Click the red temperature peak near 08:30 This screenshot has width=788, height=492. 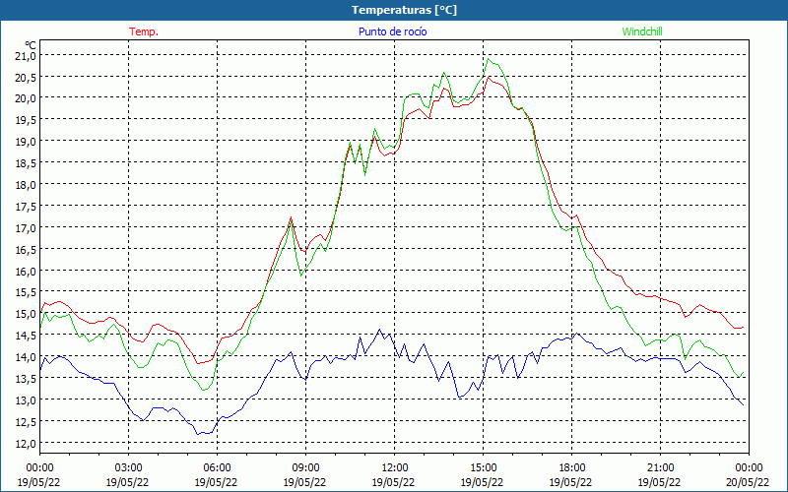tap(291, 217)
